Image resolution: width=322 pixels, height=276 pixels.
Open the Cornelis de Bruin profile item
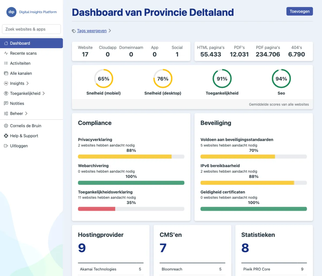31,126
